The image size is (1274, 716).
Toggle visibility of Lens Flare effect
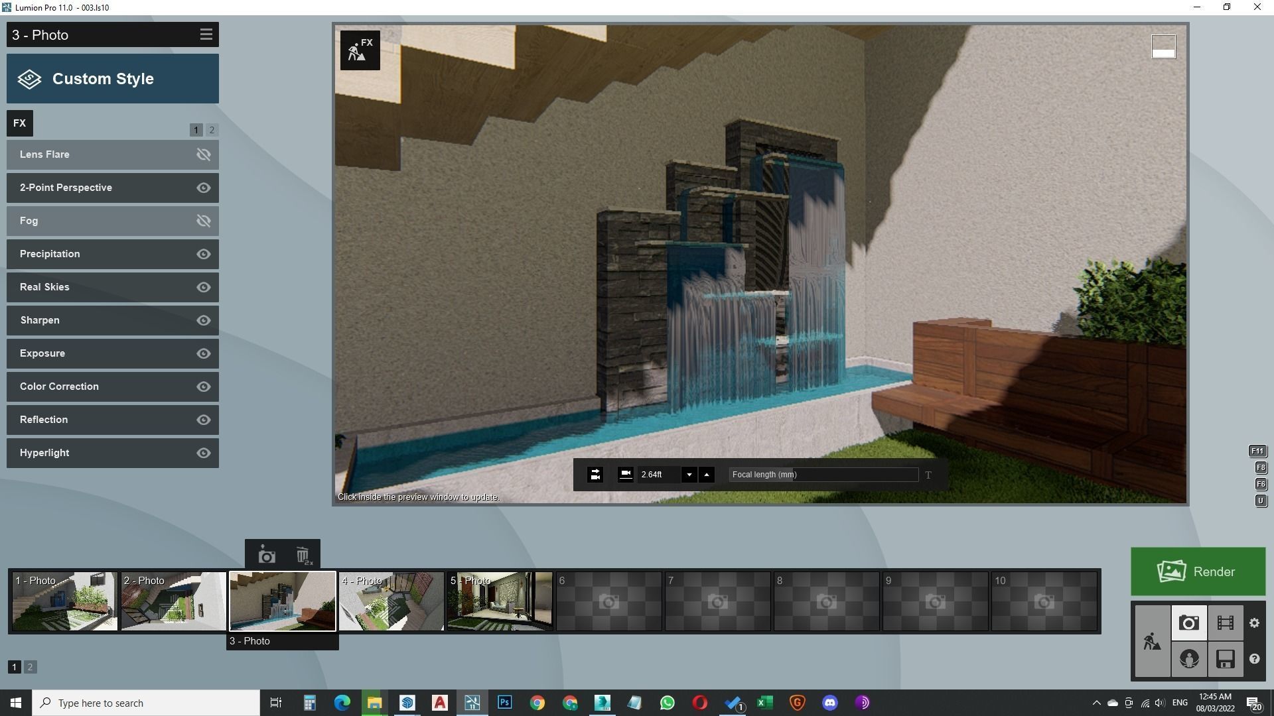(x=204, y=154)
